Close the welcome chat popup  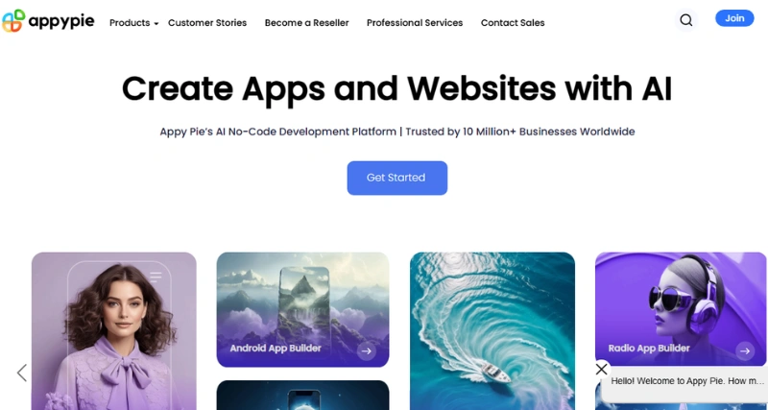point(602,369)
